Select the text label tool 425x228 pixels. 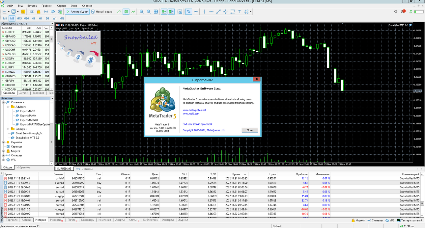point(240,12)
